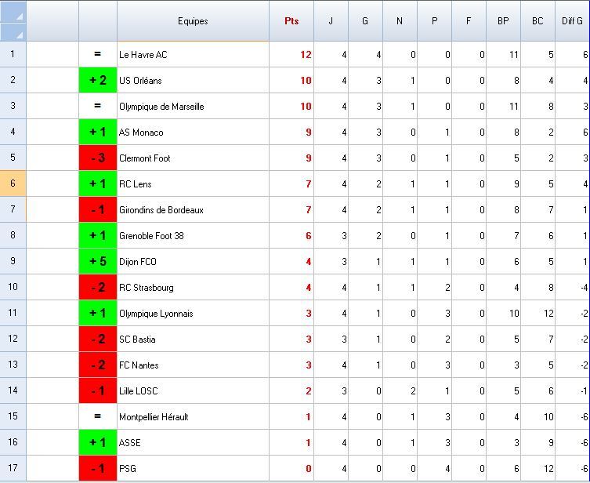Click the Equipes column header
The width and height of the screenshot is (590, 483).
pos(193,21)
